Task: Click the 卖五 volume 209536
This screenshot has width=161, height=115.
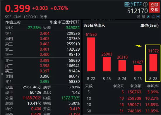Action: click(73, 33)
